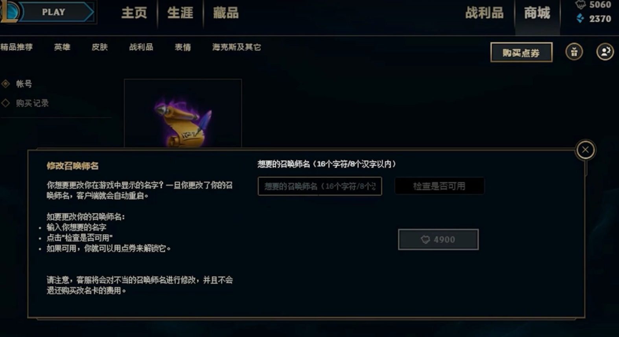
Task: Open the account profile icon
Action: point(605,52)
